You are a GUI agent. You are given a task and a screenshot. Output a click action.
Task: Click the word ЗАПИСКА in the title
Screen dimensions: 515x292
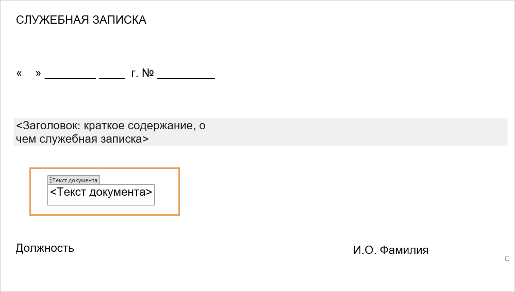pos(119,20)
